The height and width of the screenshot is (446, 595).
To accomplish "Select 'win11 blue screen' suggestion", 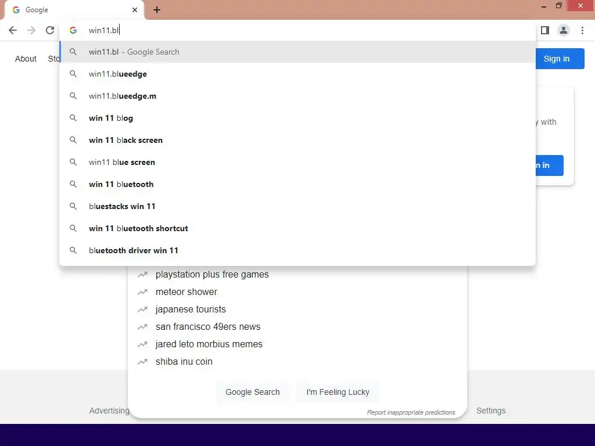I will [x=297, y=162].
